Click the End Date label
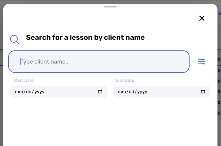 [125, 80]
